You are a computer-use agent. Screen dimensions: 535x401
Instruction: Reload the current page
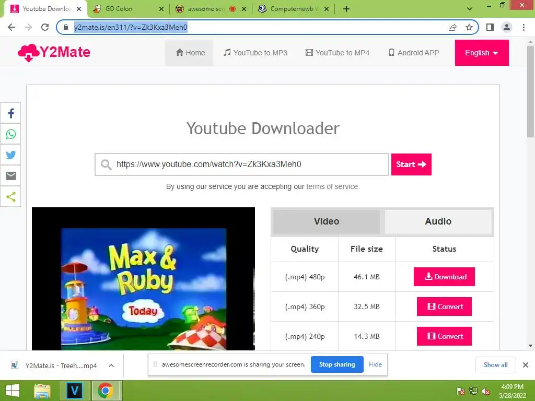click(x=45, y=27)
